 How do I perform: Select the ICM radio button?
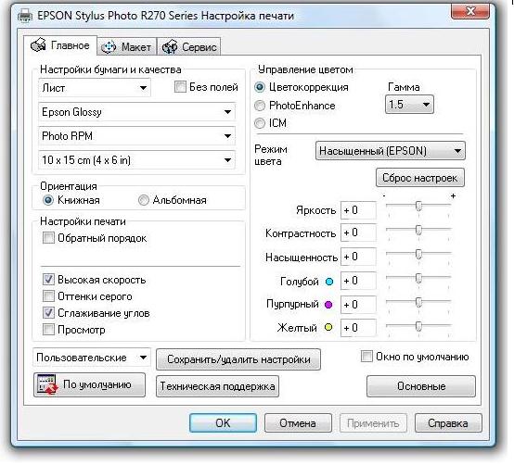(260, 123)
